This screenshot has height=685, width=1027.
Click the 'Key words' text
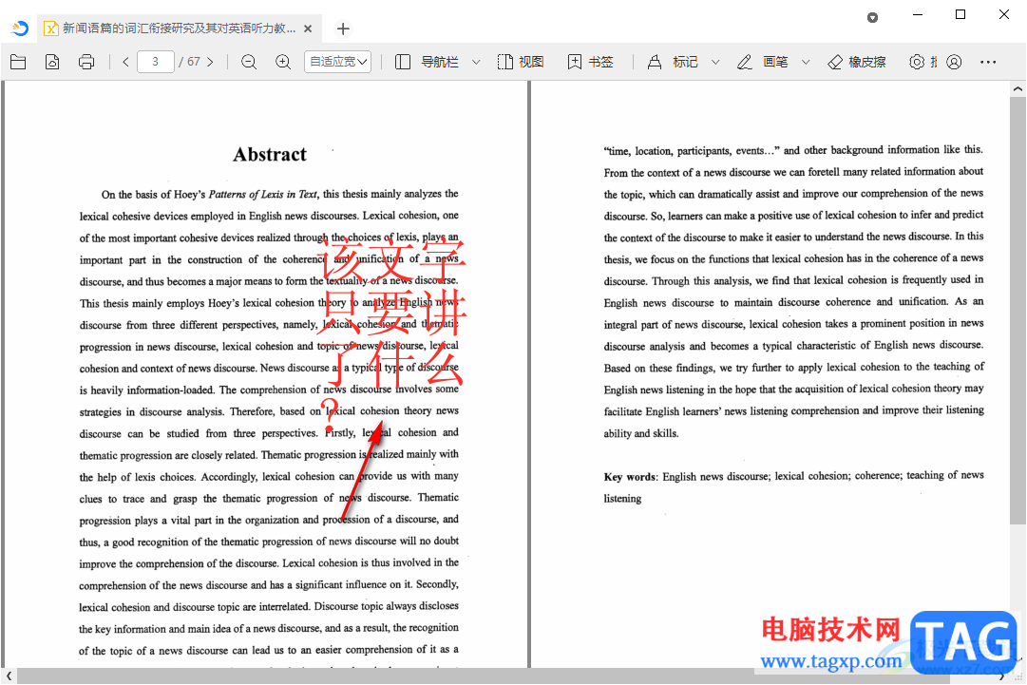(x=630, y=477)
